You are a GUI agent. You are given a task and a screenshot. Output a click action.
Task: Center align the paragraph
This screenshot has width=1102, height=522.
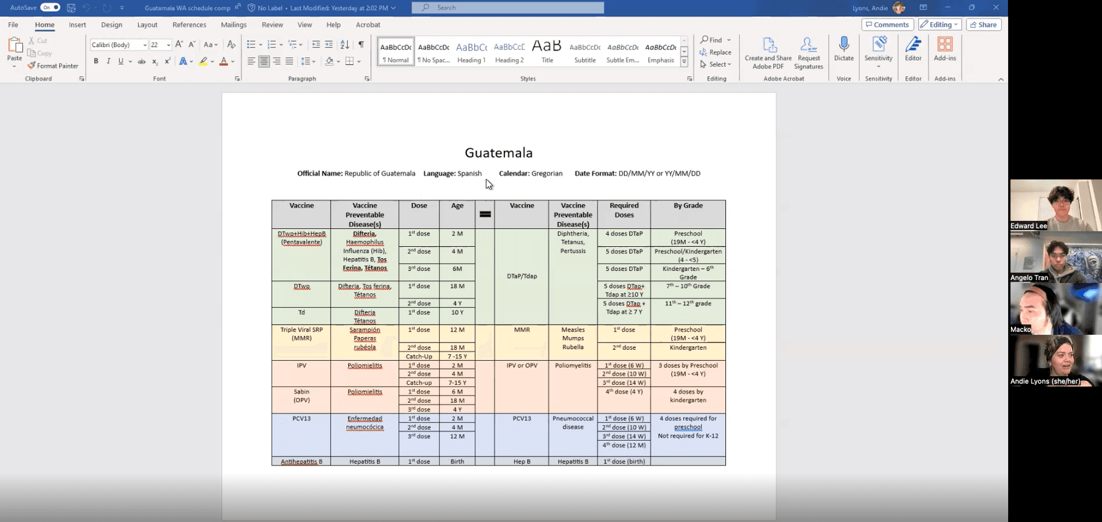point(264,61)
